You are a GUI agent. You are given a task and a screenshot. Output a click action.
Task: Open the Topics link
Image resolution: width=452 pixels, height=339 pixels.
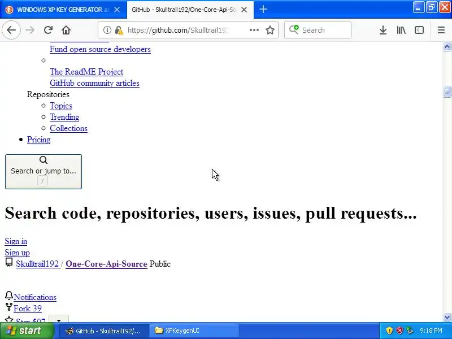click(x=61, y=106)
